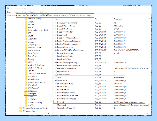Click the Windows Phone folder icon
Screen dimensions: 157x121
coord(21,111)
